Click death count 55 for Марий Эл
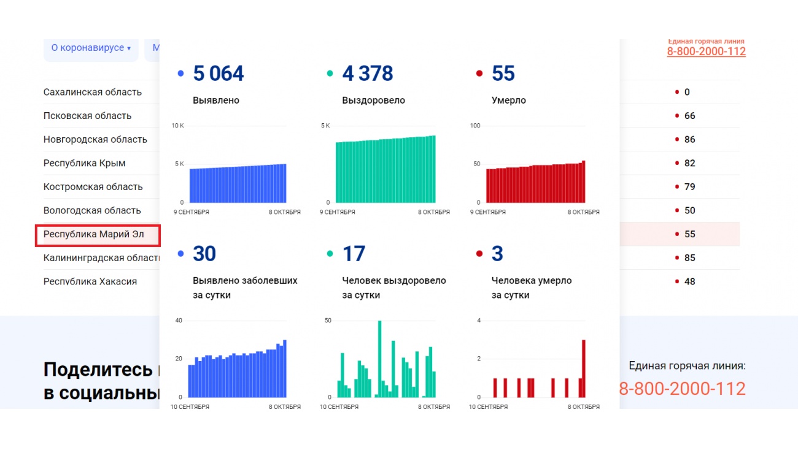The image size is (798, 450). click(x=689, y=234)
